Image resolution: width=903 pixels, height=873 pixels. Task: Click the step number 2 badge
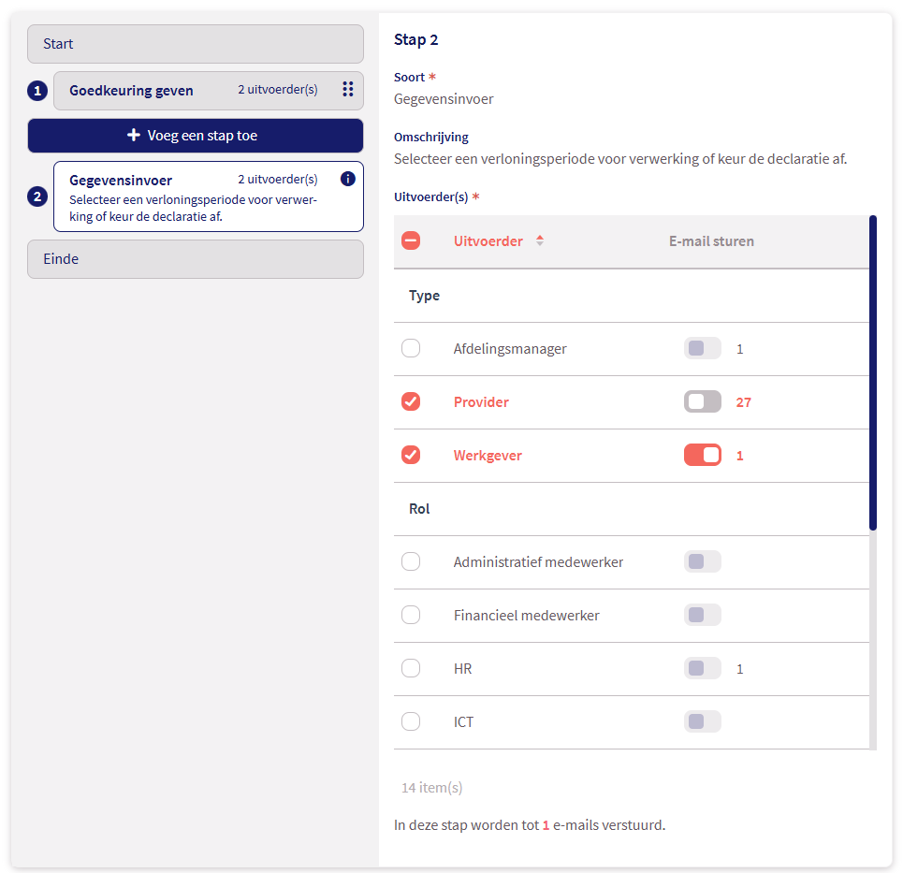point(36,196)
